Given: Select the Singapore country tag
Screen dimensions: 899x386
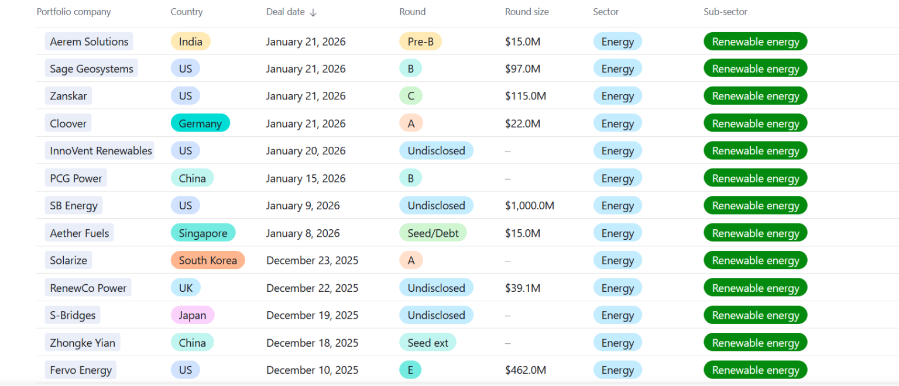Looking at the screenshot, I should point(203,233).
